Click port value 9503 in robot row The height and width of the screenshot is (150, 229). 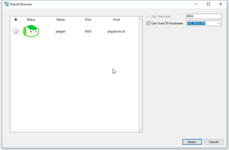[x=88, y=31]
